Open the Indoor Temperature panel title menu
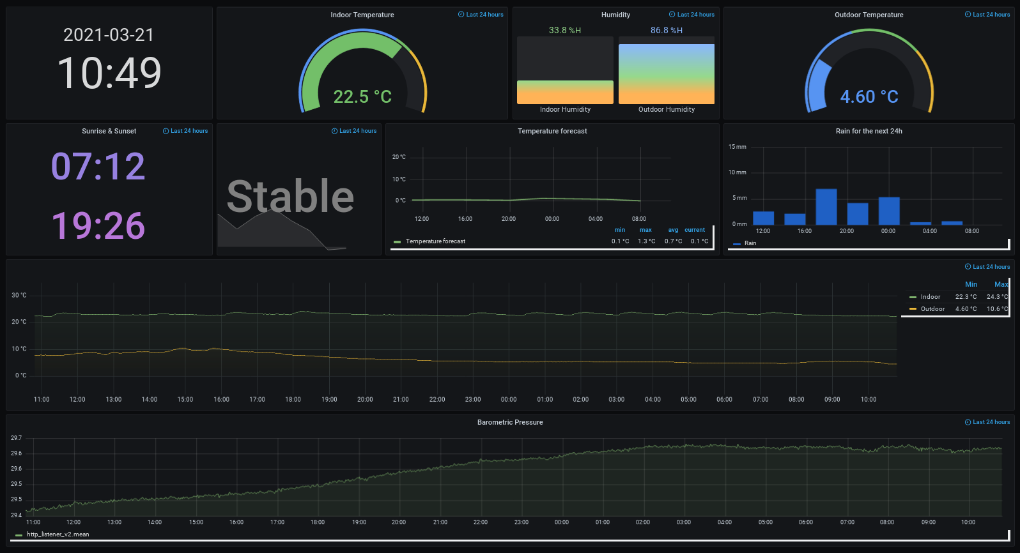Image resolution: width=1020 pixels, height=553 pixels. pos(362,15)
